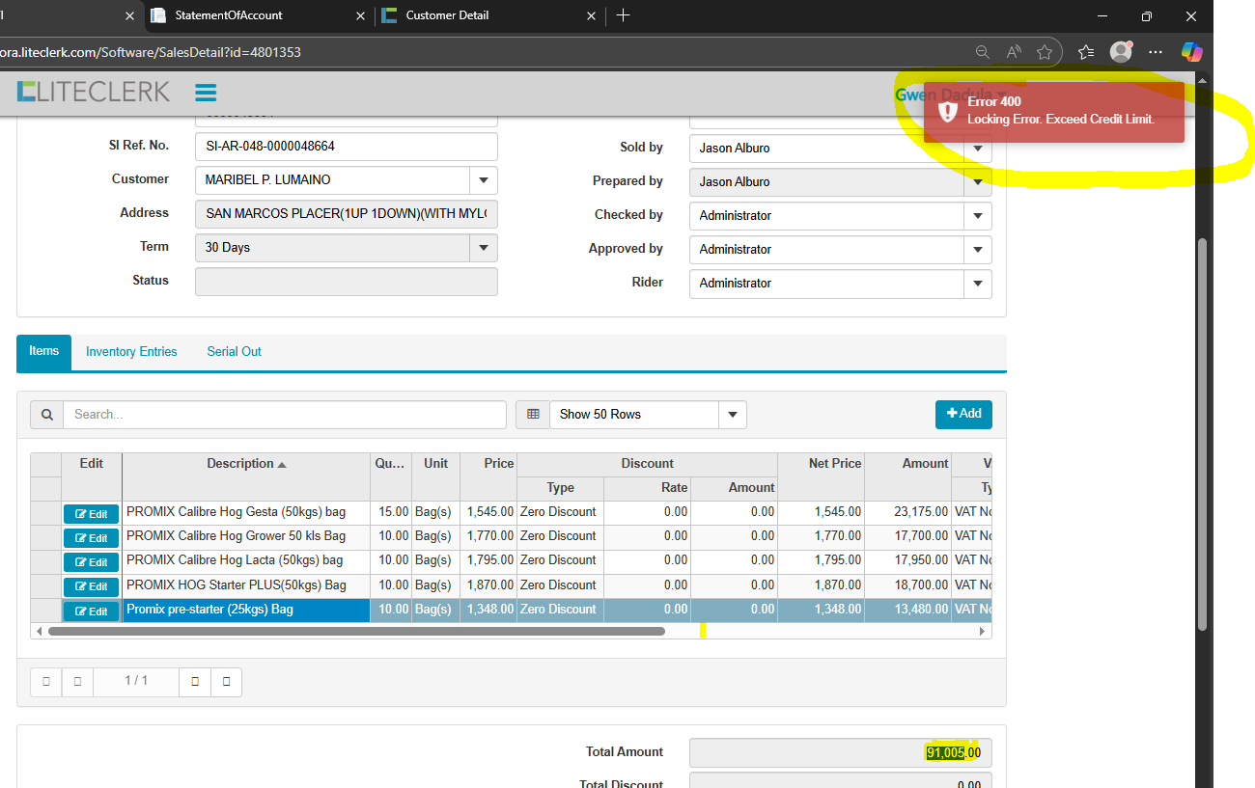Click the table column layout icon

[532, 415]
